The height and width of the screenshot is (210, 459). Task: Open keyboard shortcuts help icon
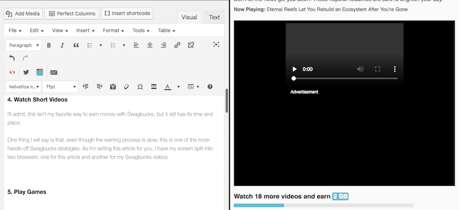pos(210,87)
